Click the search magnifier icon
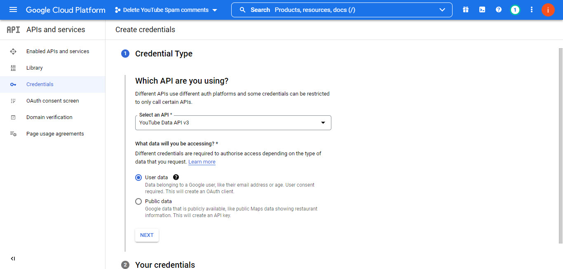The image size is (563, 269). click(x=243, y=10)
